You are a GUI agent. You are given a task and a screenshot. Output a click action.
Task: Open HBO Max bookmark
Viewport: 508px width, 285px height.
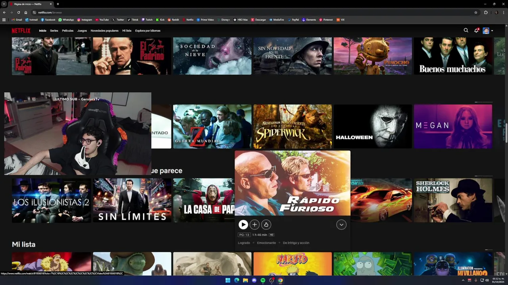[241, 19]
